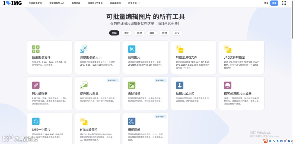The image size is (293, 144).
Task: Click the Sogou voice input microphone
Action: point(278,141)
